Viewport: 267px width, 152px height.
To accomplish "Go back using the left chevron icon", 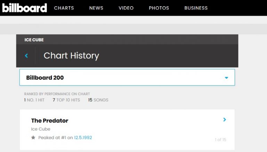I will pos(26,56).
